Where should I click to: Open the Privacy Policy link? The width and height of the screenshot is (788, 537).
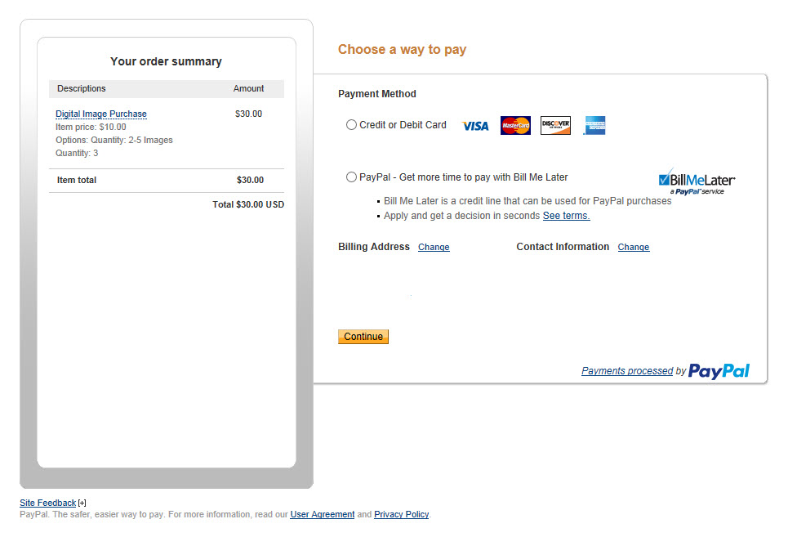(402, 514)
